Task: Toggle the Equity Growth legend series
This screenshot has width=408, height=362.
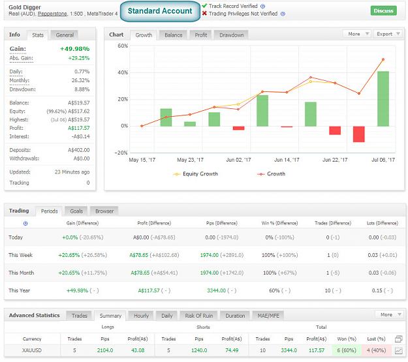Action: click(x=196, y=174)
